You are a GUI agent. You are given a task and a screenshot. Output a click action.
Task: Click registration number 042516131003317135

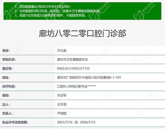(x=73, y=68)
